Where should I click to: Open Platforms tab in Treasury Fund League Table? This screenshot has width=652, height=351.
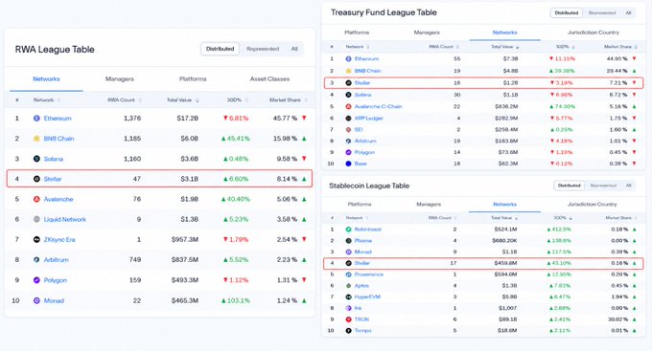tap(357, 33)
